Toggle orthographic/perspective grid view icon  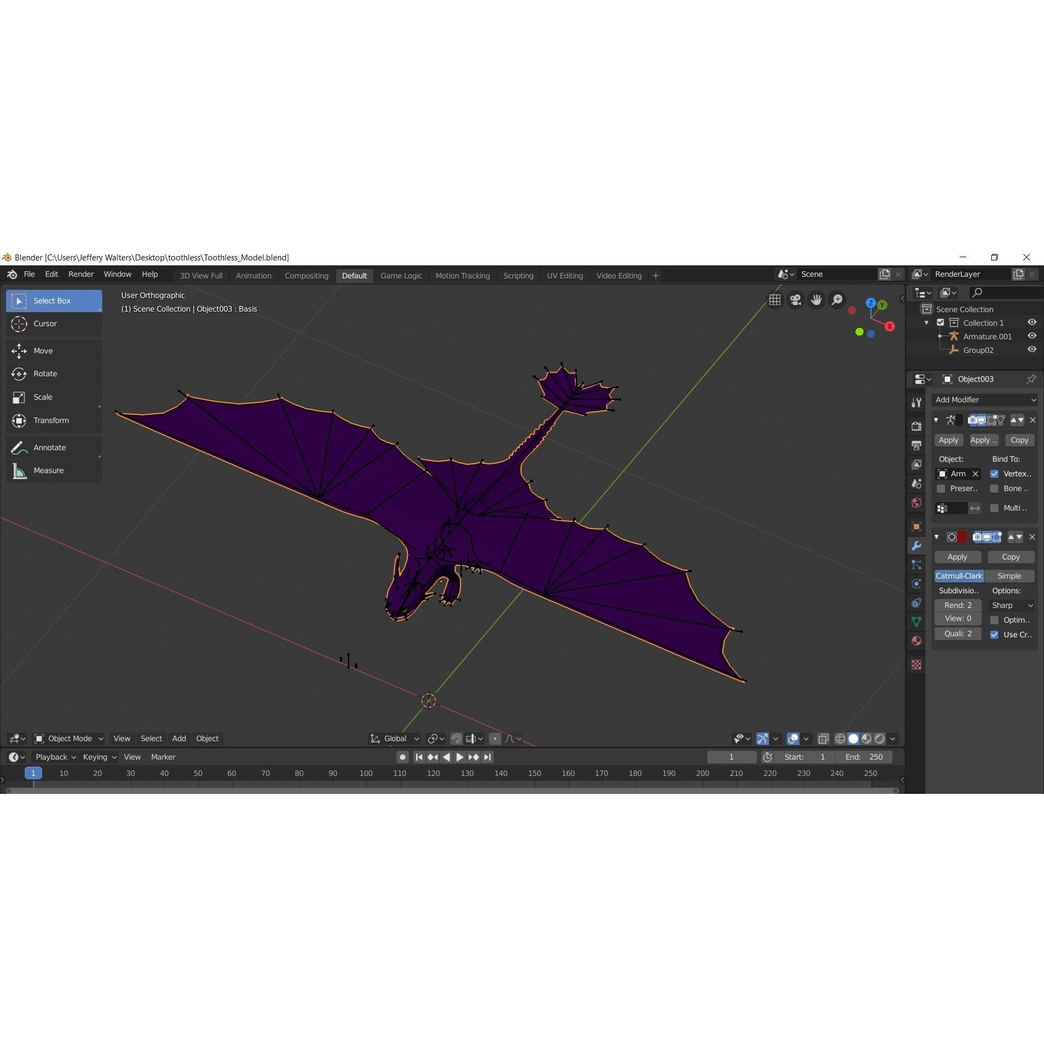[x=775, y=300]
